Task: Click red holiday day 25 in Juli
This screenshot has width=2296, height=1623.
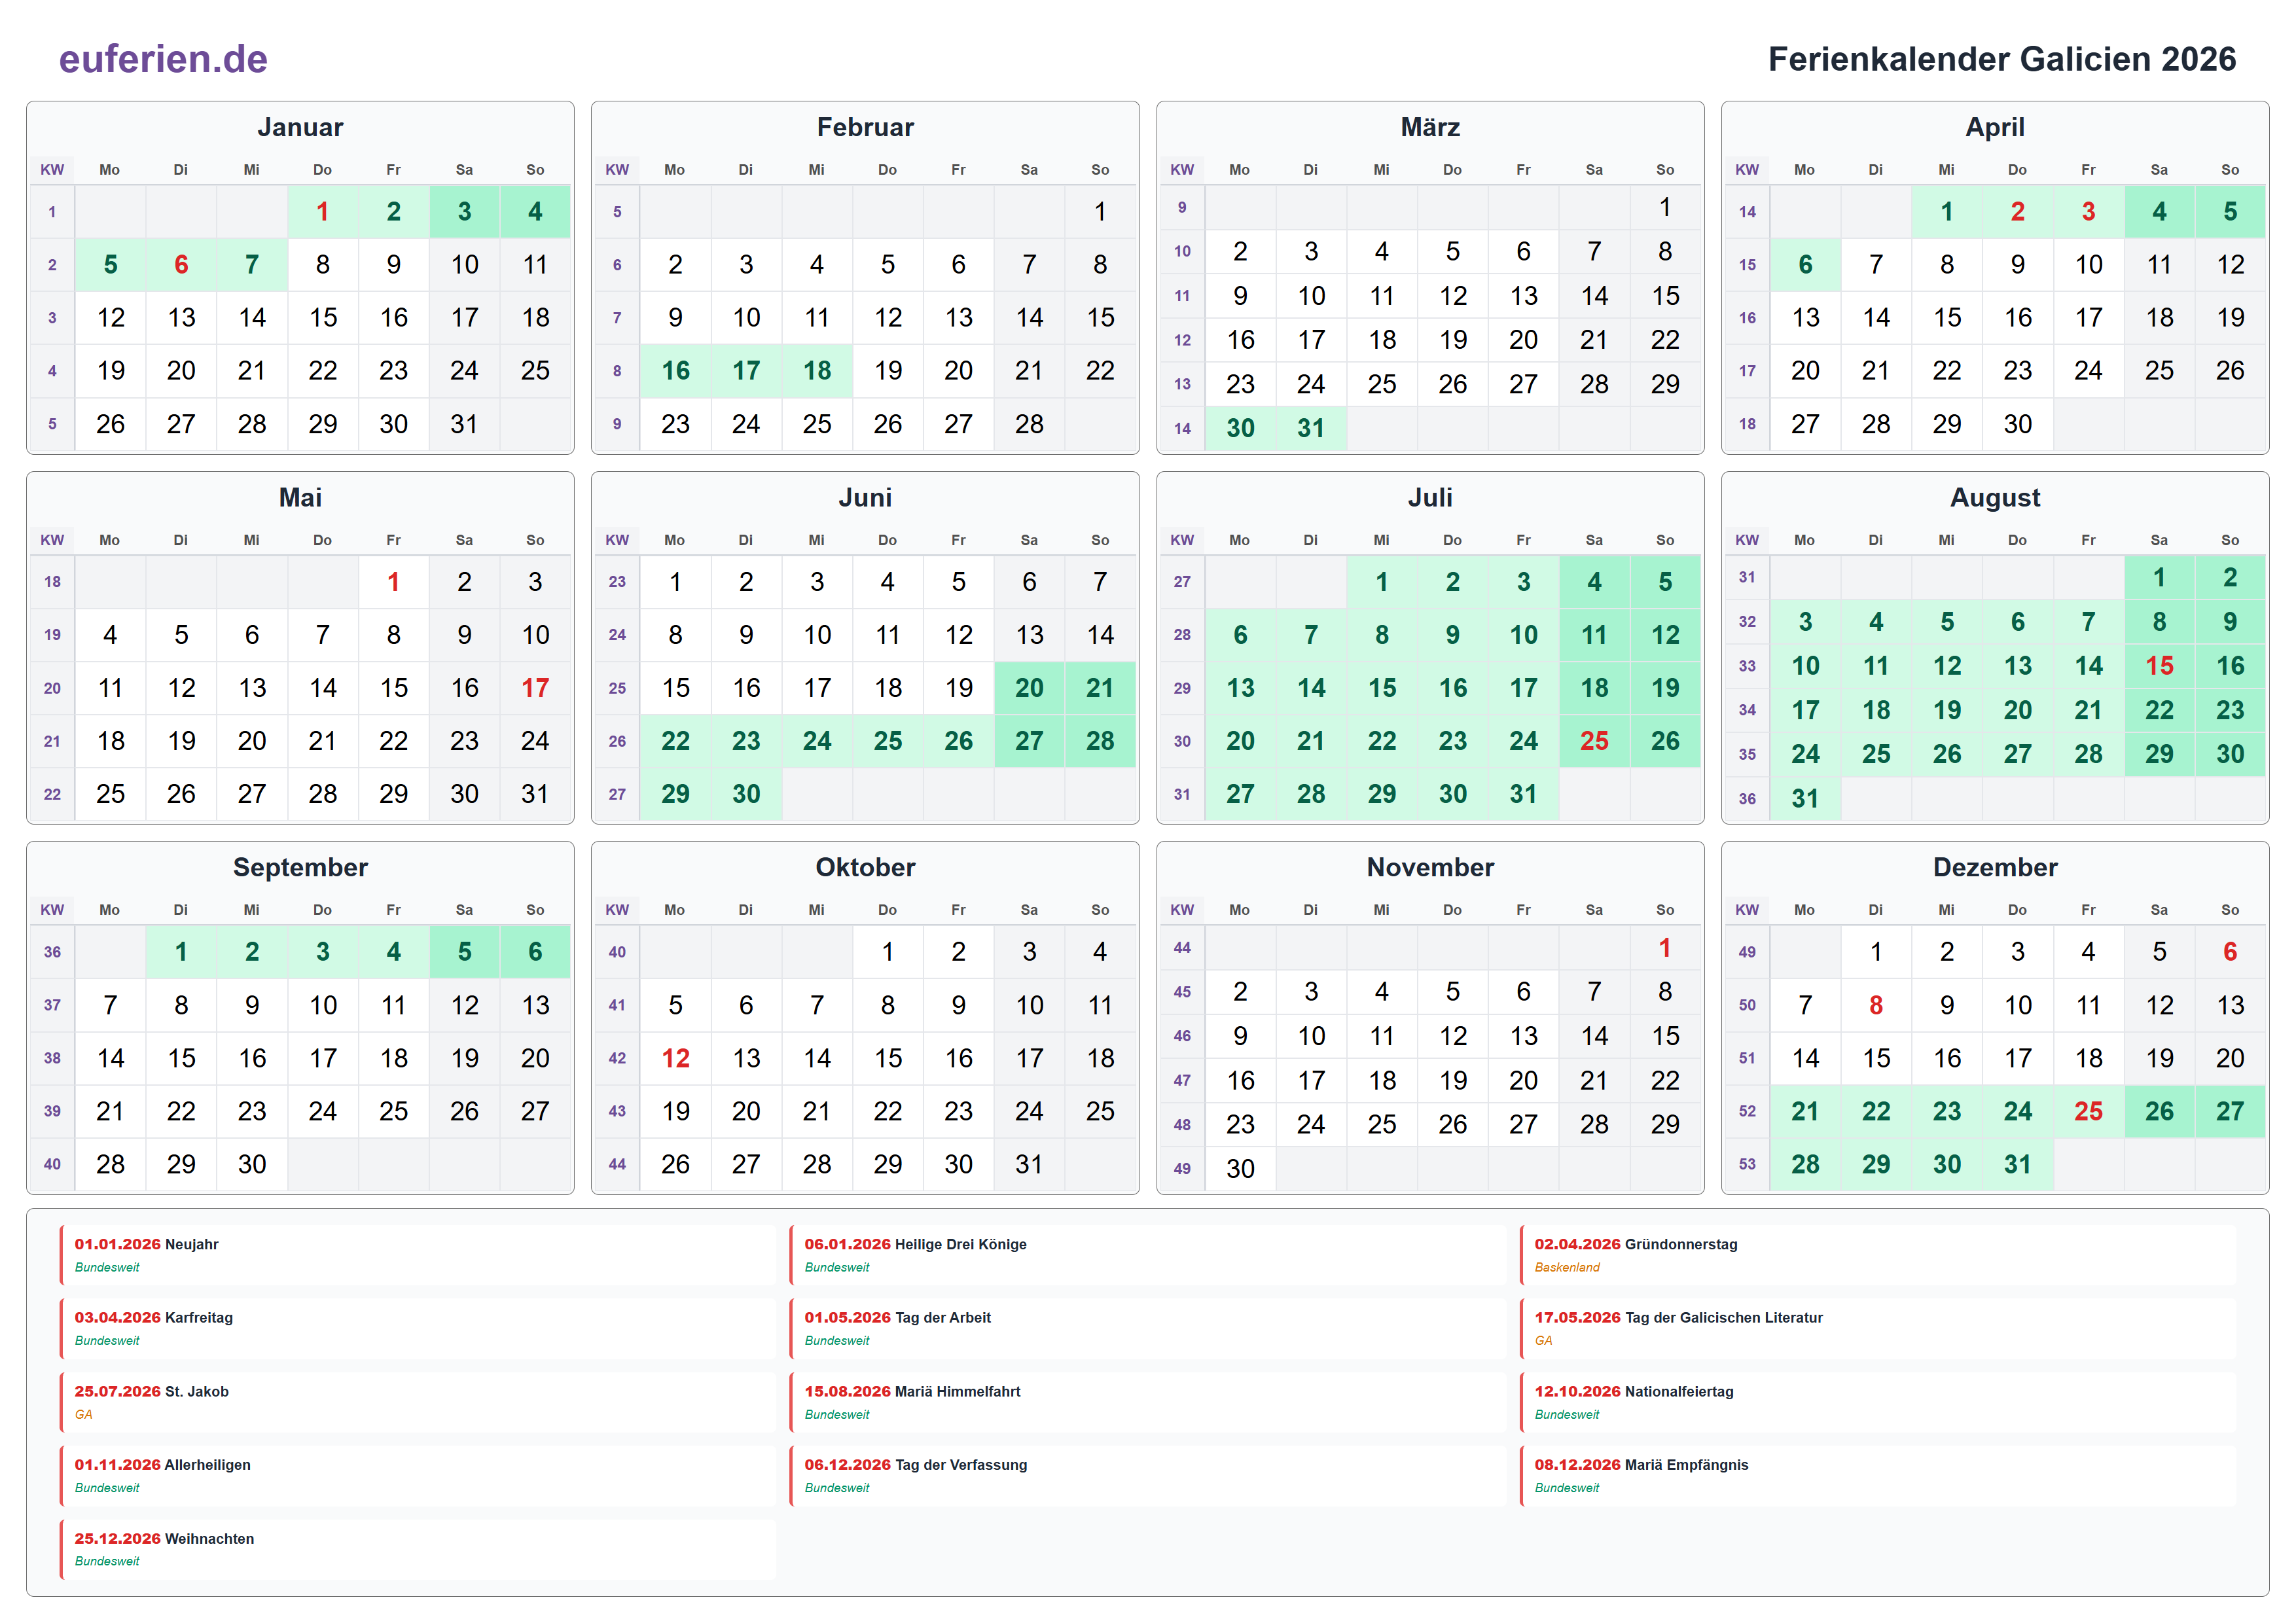Action: click(1594, 741)
